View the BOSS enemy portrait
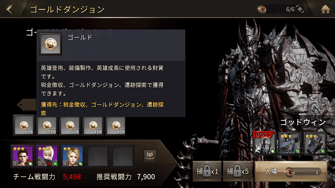This screenshot has width=335, height=188. click(x=265, y=143)
